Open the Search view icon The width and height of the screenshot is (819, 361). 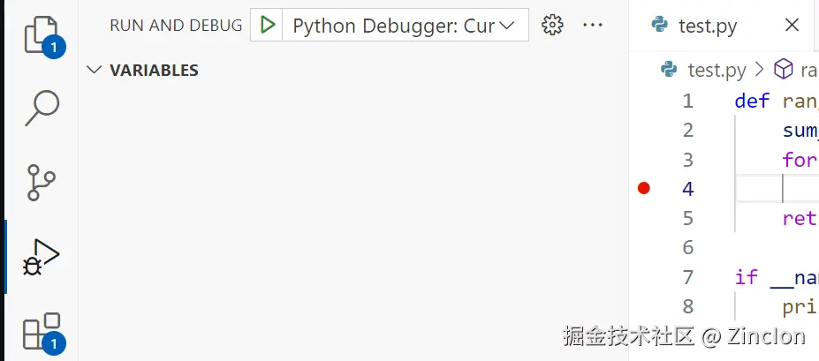click(41, 108)
